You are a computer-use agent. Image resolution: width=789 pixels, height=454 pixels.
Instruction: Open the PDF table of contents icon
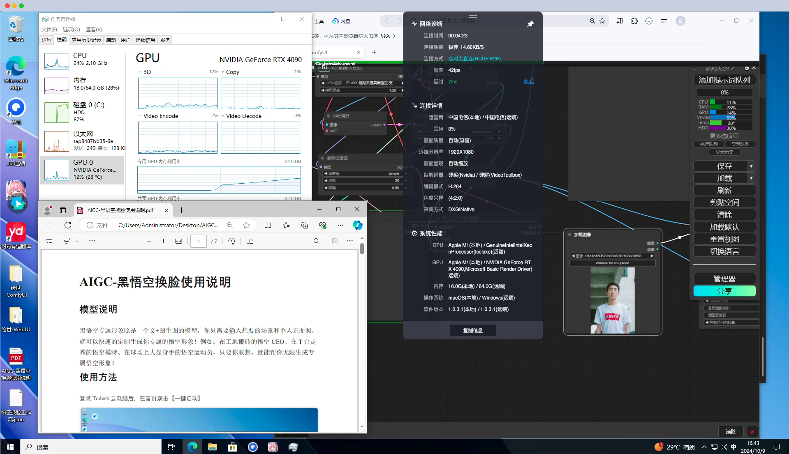[49, 241]
